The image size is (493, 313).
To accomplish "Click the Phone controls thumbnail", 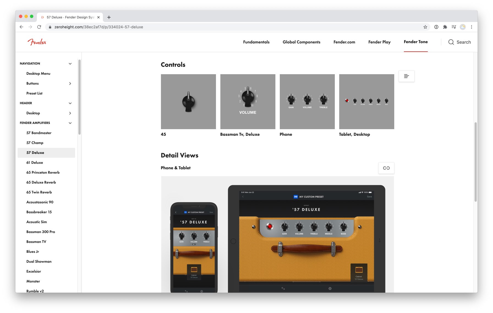I will [307, 102].
